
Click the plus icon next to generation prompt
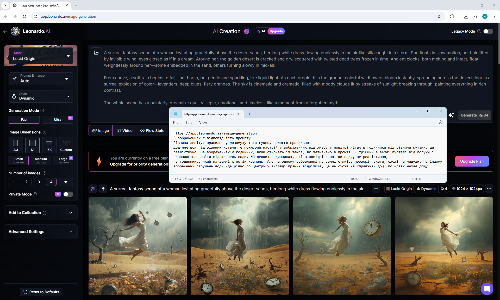pos(376,189)
